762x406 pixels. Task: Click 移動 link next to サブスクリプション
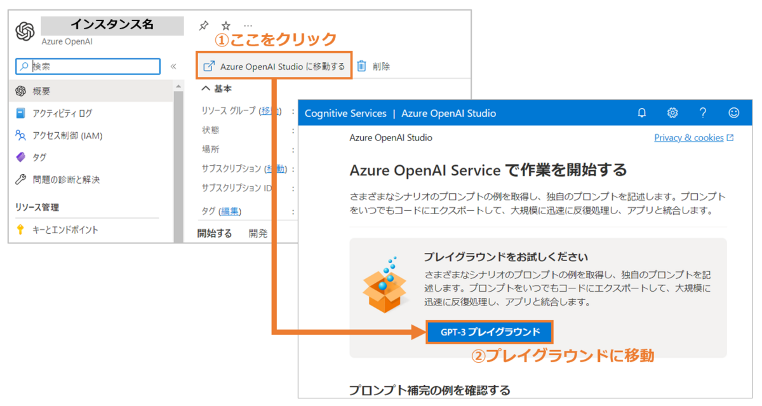pyautogui.click(x=276, y=169)
